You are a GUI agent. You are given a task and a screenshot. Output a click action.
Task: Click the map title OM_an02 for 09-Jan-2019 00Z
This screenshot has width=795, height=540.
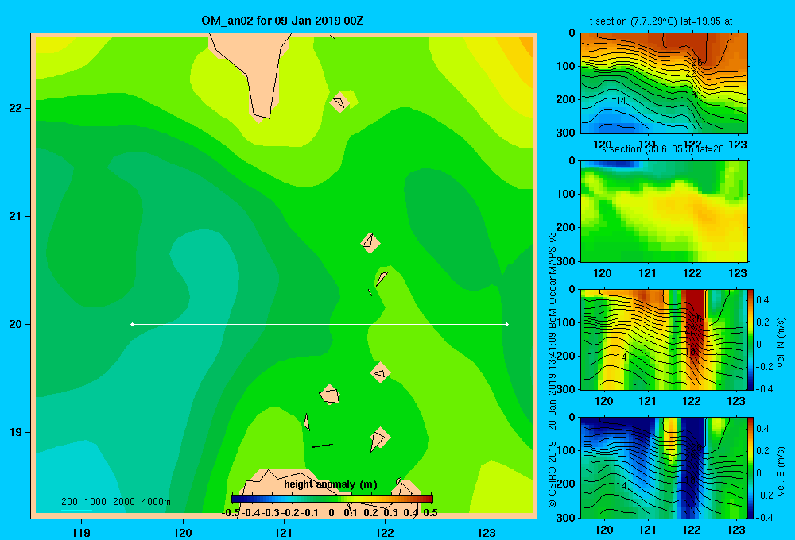(x=282, y=21)
